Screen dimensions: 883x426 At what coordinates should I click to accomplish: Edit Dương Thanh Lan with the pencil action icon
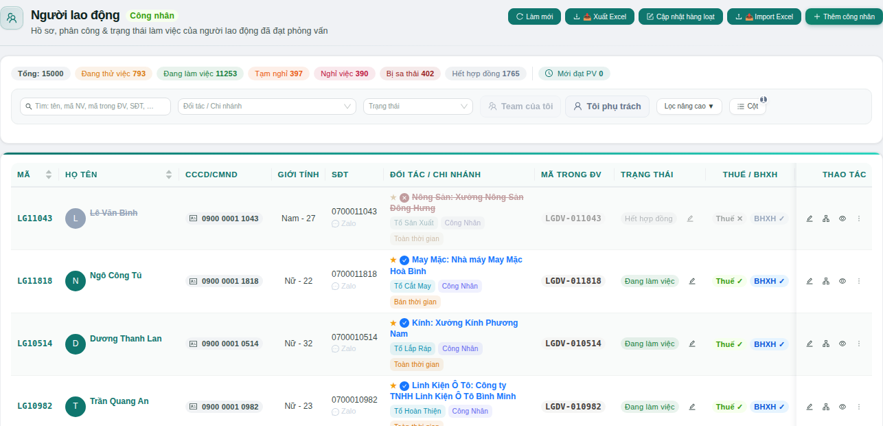point(810,344)
